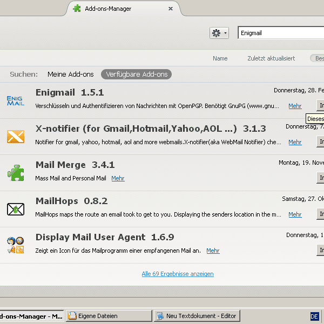Click the DE language indicator
Image resolution: width=324 pixels, height=324 pixels.
315,316
